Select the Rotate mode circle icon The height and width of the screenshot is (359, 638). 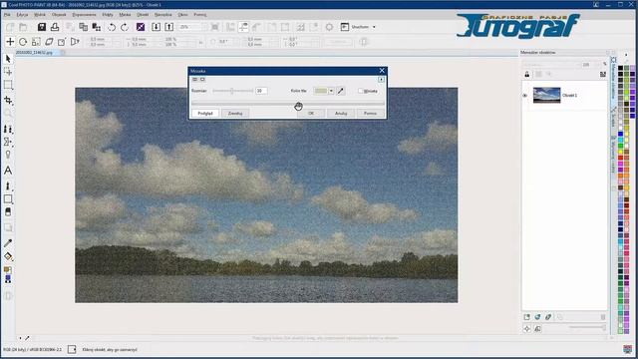(23, 42)
